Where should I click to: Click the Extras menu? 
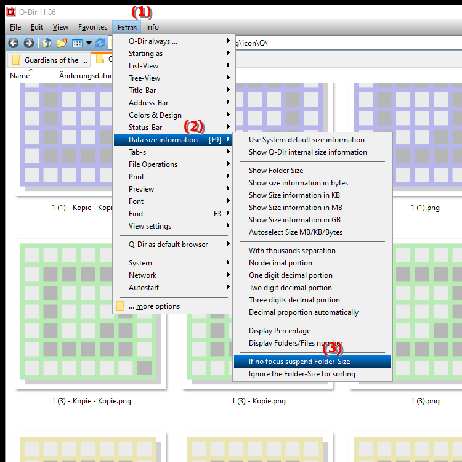click(127, 27)
